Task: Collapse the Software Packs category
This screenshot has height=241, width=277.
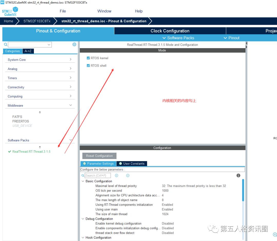Action: [40, 140]
